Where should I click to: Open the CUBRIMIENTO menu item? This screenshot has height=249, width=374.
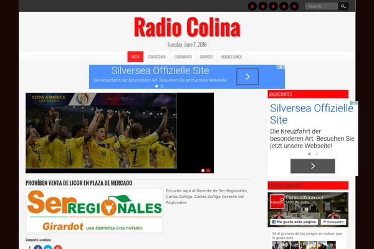tap(183, 57)
